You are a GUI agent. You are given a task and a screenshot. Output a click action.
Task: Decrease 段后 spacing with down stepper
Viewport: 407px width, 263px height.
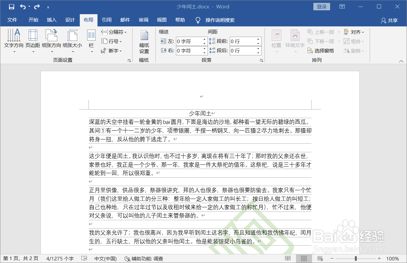pyautogui.click(x=258, y=53)
